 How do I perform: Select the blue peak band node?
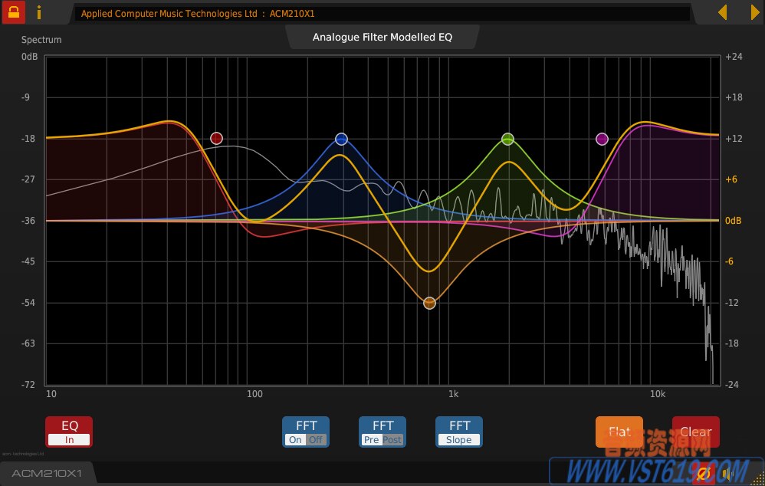[x=341, y=138]
